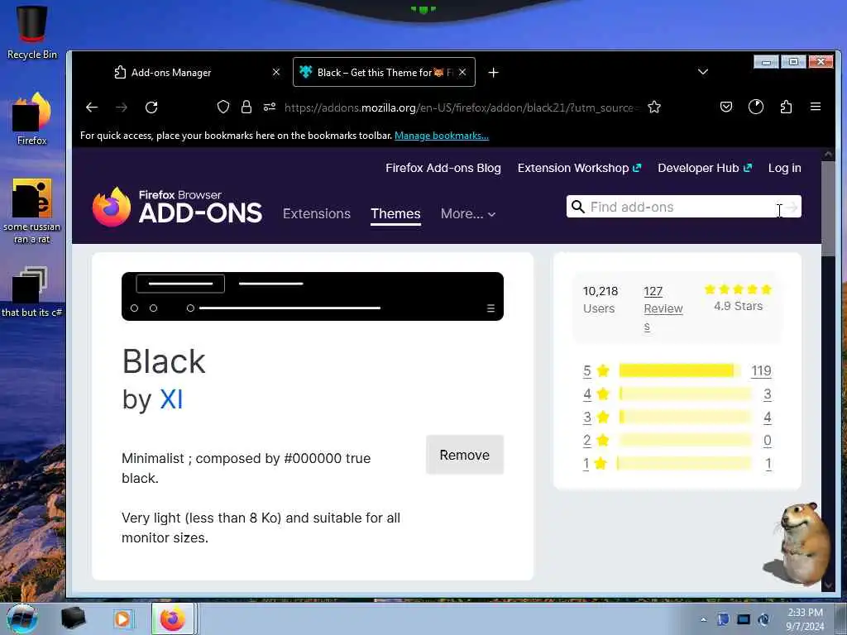Open the extensions puzzle-piece icon
This screenshot has width=847, height=635.
[786, 107]
